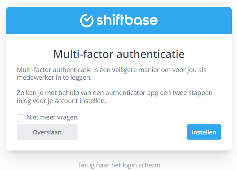Screen dimensions: 237x171
Task: Click the circular tick emblem beside shiftbase
Action: tap(87, 20)
